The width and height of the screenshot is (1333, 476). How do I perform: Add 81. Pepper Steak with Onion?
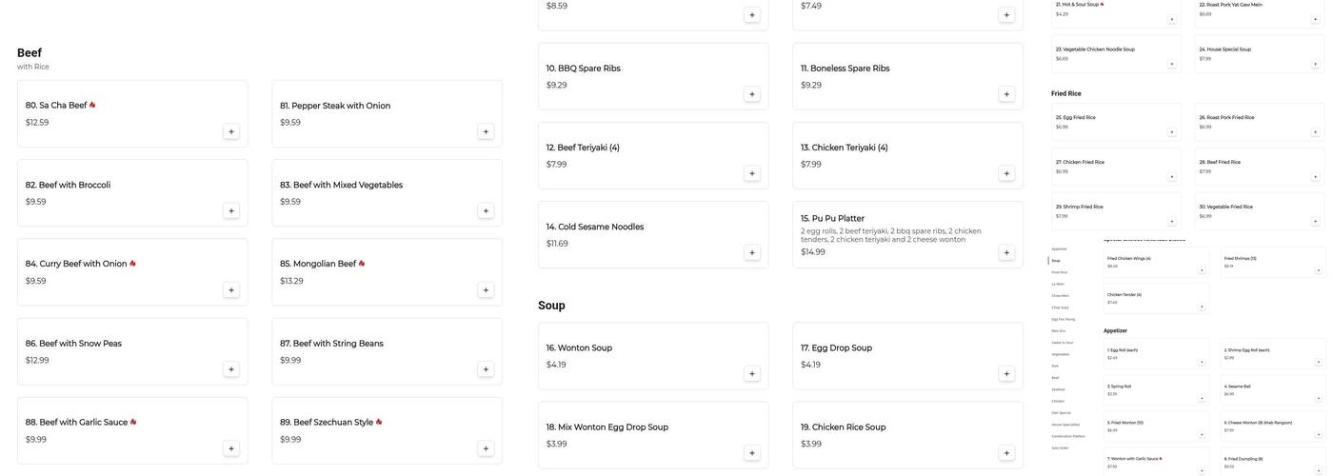click(486, 131)
